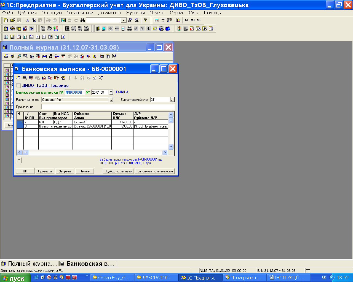
Task: Click the yellow question mark Help icon
Action: click(x=145, y=20)
